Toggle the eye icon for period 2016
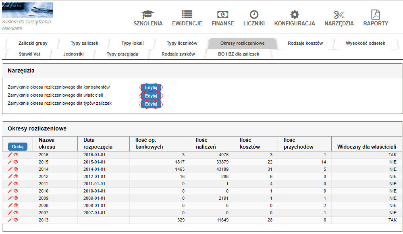403x234 pixels. pyautogui.click(x=16, y=155)
